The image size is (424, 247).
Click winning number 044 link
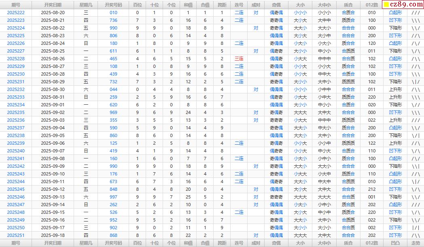point(113,89)
